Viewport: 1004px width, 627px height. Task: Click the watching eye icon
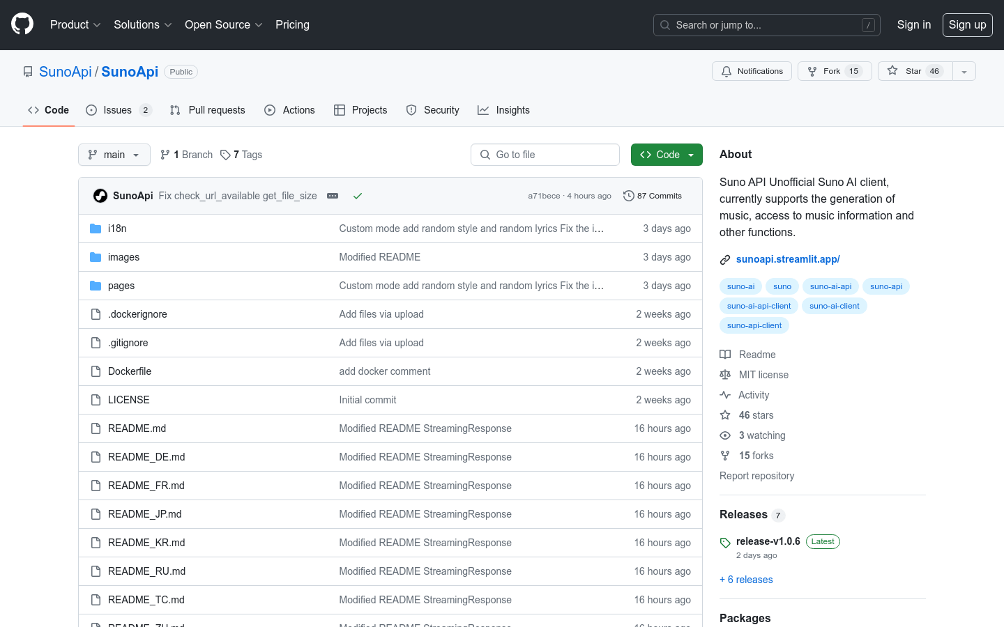725,435
